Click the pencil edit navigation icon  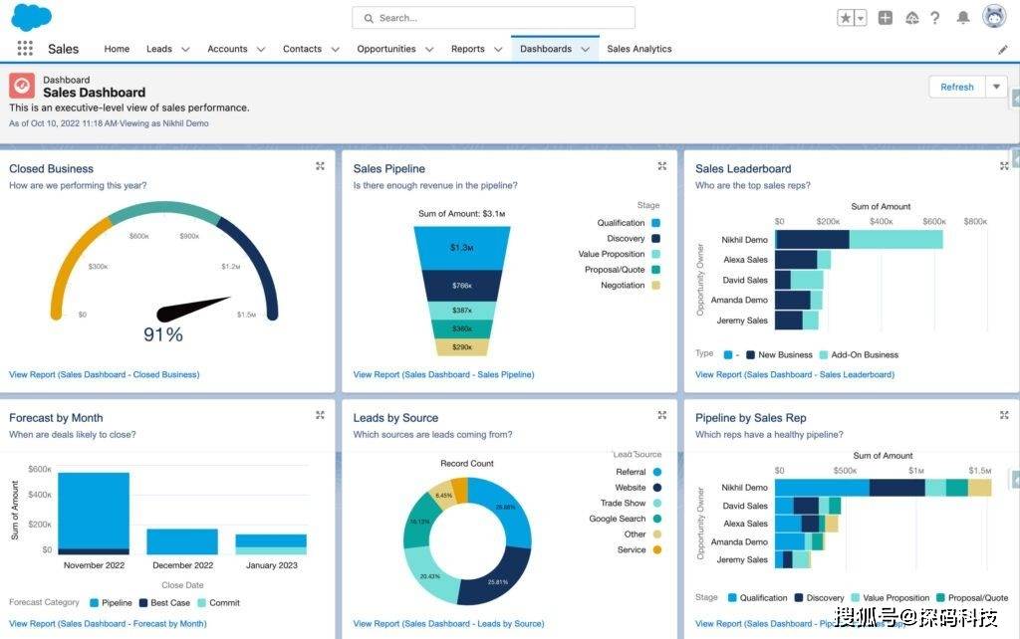click(1002, 50)
